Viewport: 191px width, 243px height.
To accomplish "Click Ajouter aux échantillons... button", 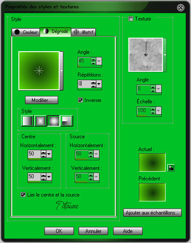I will click(x=152, y=213).
